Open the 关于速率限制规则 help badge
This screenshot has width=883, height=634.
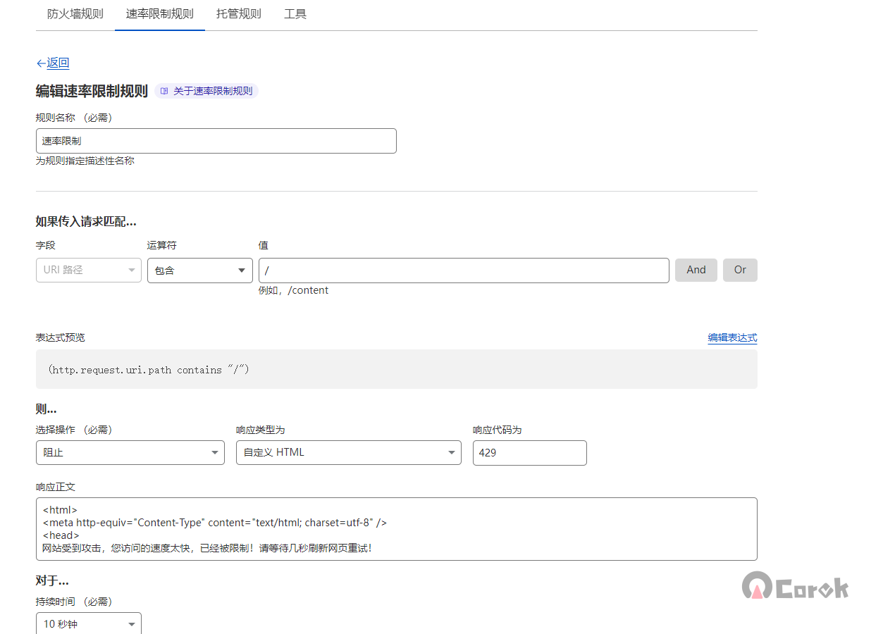click(x=212, y=91)
